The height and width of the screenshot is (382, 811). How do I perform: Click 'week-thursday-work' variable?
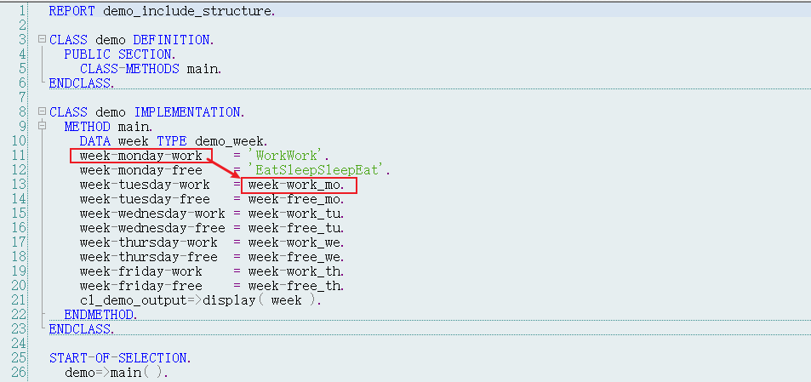pyautogui.click(x=148, y=242)
